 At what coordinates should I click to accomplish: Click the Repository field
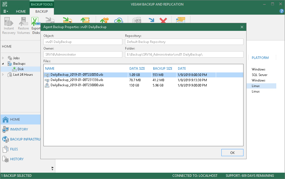click(184, 42)
